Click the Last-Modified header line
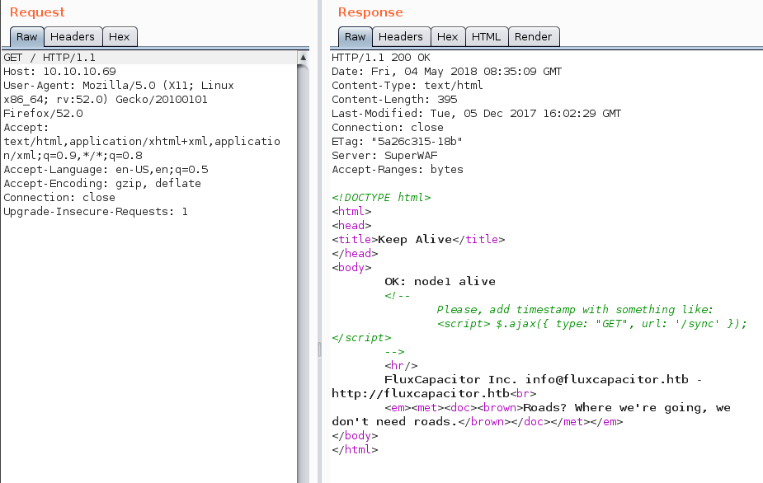 pyautogui.click(x=477, y=114)
